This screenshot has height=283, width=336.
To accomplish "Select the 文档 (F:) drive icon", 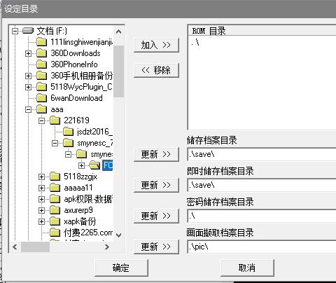I will 28,31.
